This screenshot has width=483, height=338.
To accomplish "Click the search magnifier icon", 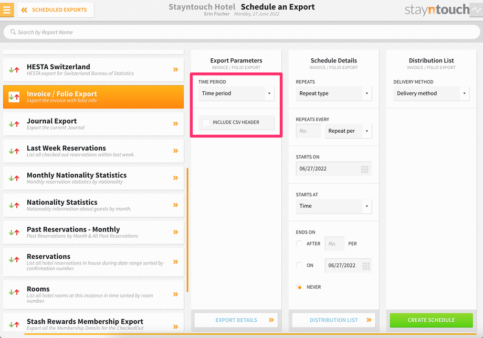I will coord(13,32).
